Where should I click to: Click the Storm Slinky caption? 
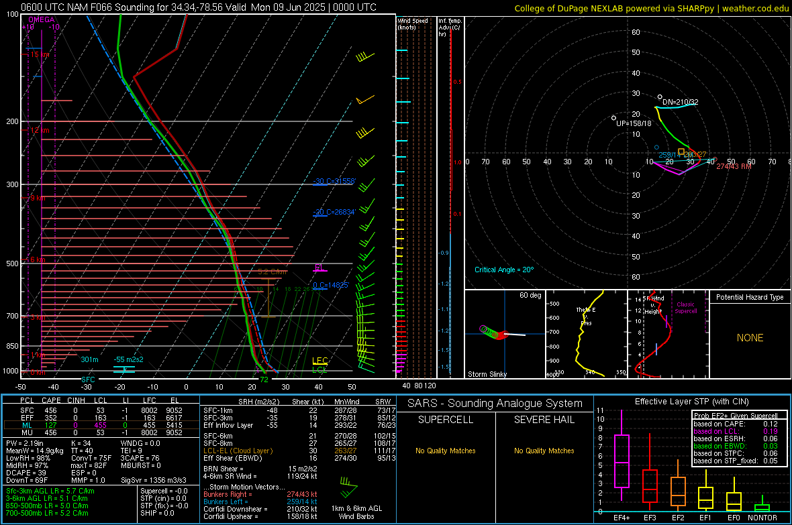click(487, 374)
